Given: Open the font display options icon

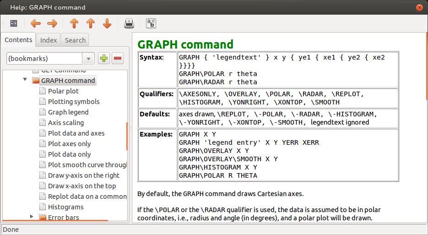Looking at the screenshot, I should [x=151, y=23].
